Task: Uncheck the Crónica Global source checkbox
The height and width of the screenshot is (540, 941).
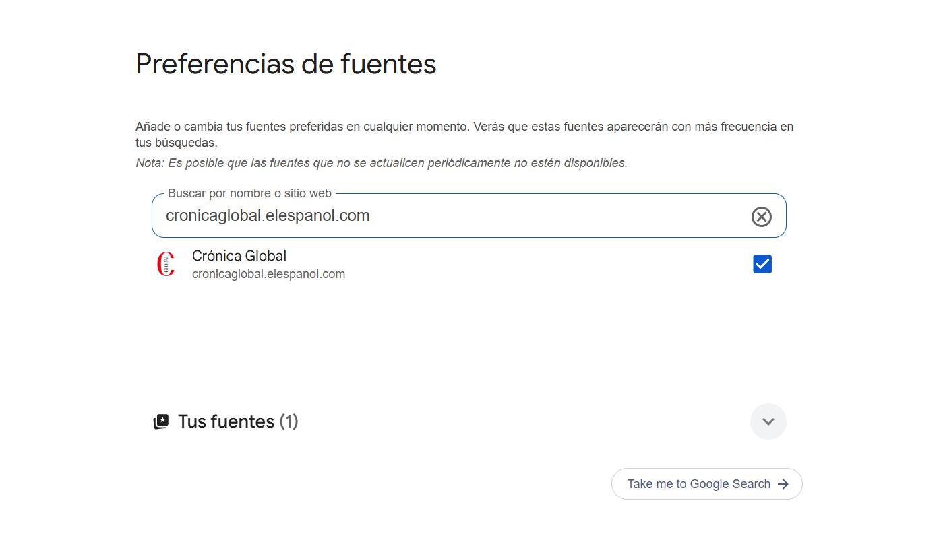Action: pyautogui.click(x=762, y=264)
